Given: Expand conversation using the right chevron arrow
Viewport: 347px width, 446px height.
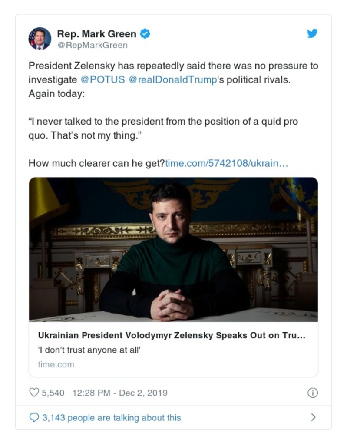Looking at the screenshot, I should (313, 418).
